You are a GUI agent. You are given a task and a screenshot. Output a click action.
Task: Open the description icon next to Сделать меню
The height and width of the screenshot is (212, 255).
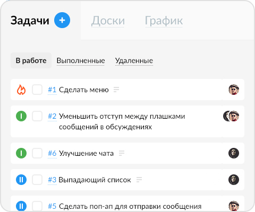tap(116, 90)
